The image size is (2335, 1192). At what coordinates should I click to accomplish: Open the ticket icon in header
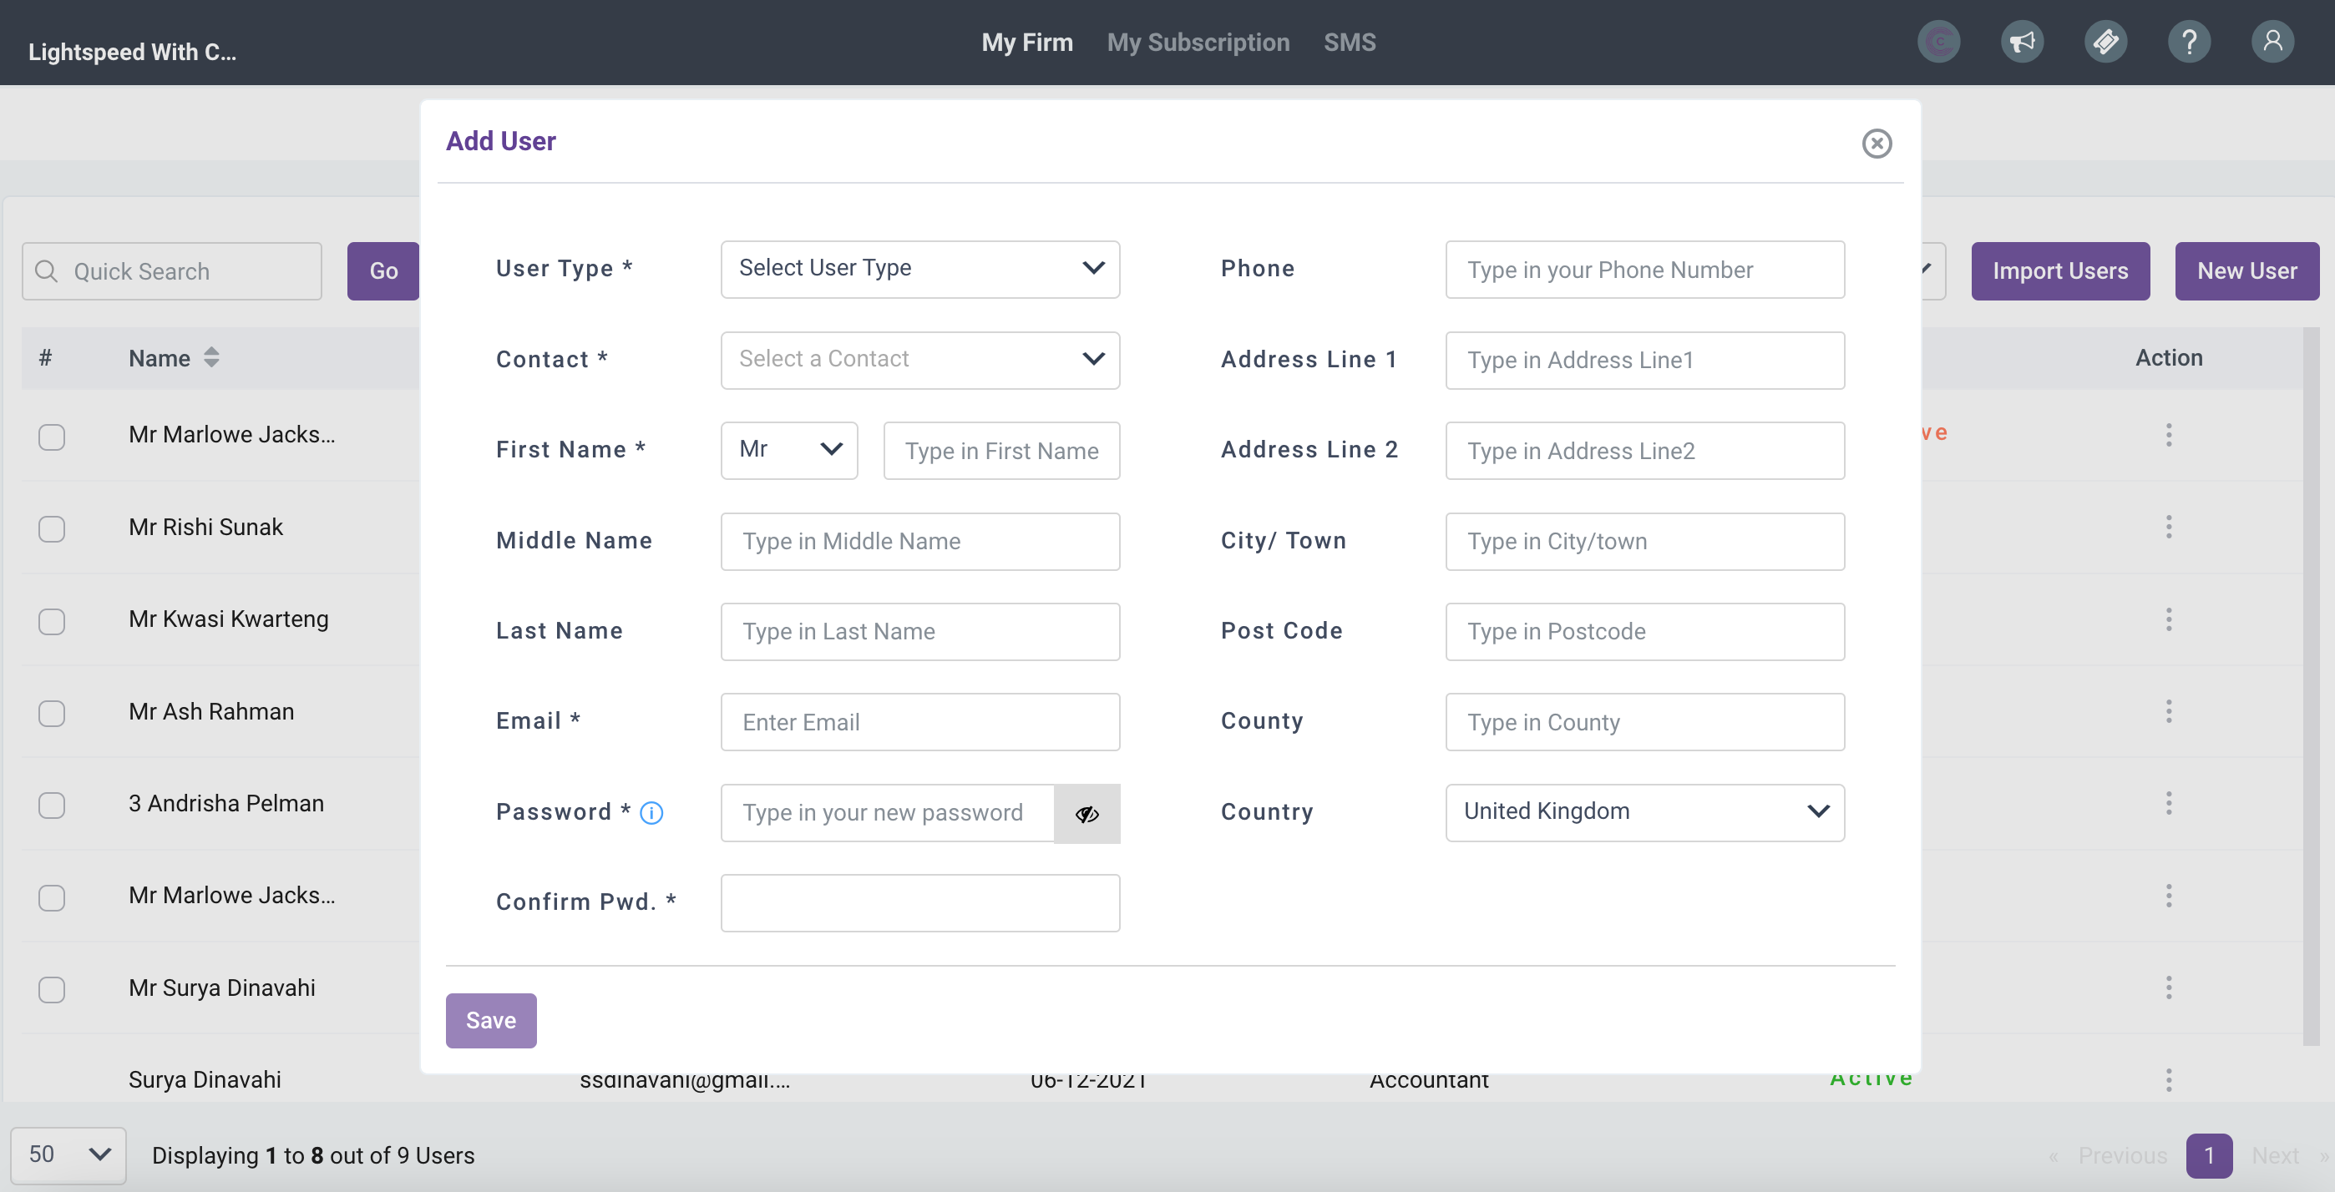(x=2105, y=42)
